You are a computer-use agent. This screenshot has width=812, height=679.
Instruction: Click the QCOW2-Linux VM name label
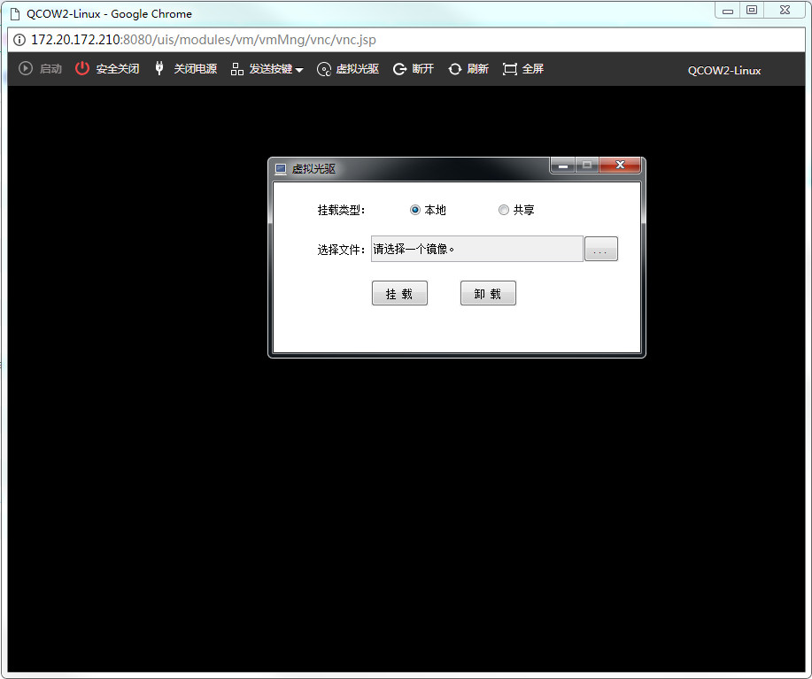point(724,71)
